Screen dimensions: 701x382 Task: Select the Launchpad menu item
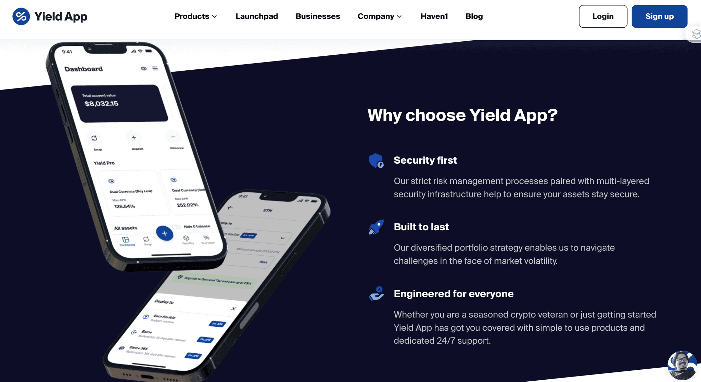click(257, 16)
